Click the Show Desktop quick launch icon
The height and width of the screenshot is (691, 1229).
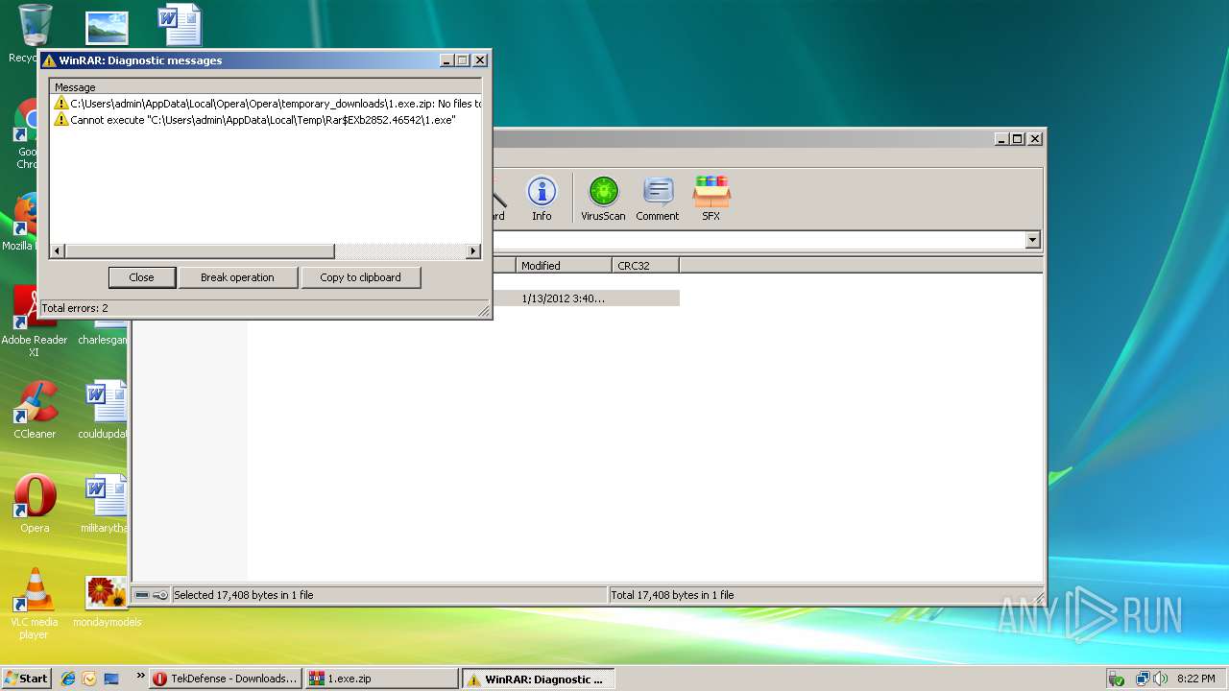[x=111, y=679]
